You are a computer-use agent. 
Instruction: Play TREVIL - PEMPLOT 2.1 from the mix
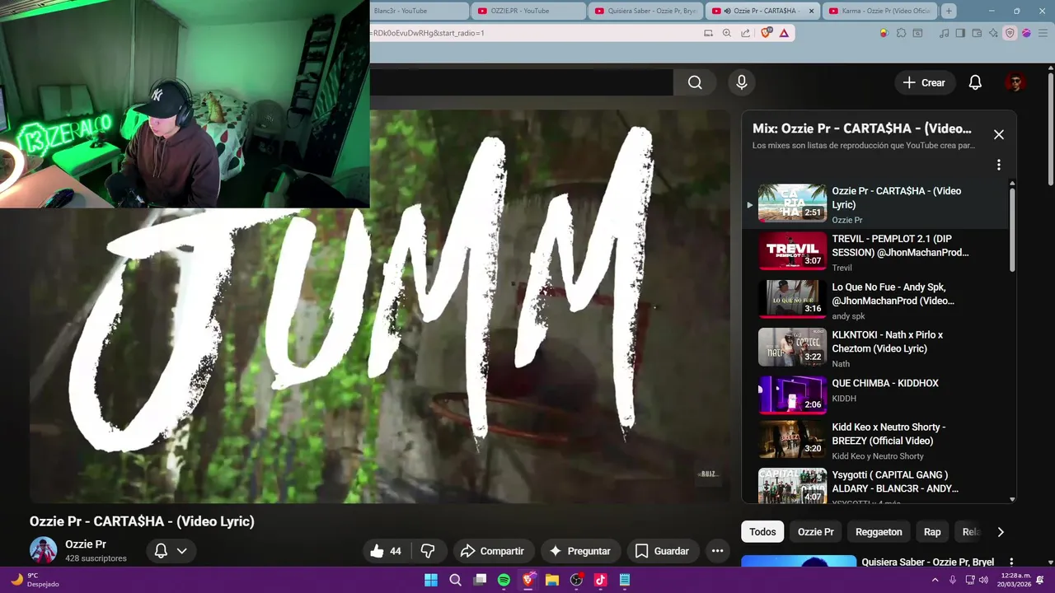[x=875, y=251]
